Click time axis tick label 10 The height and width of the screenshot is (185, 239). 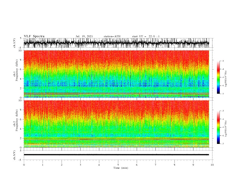(212, 165)
